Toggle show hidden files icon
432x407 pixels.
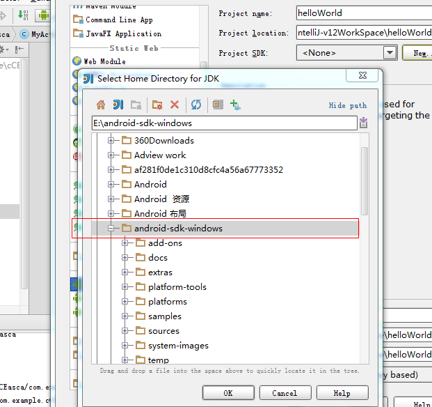[x=218, y=105]
